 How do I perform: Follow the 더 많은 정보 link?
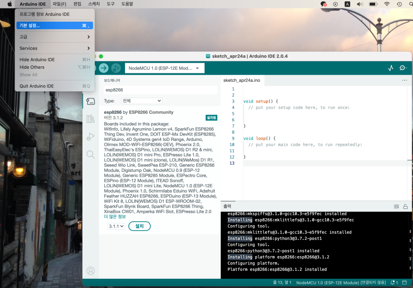point(115,216)
